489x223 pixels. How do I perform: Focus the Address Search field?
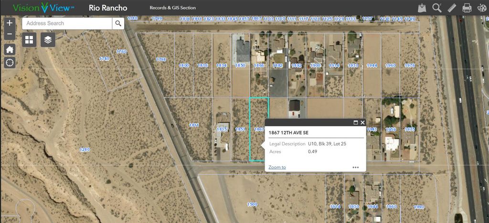pos(67,23)
